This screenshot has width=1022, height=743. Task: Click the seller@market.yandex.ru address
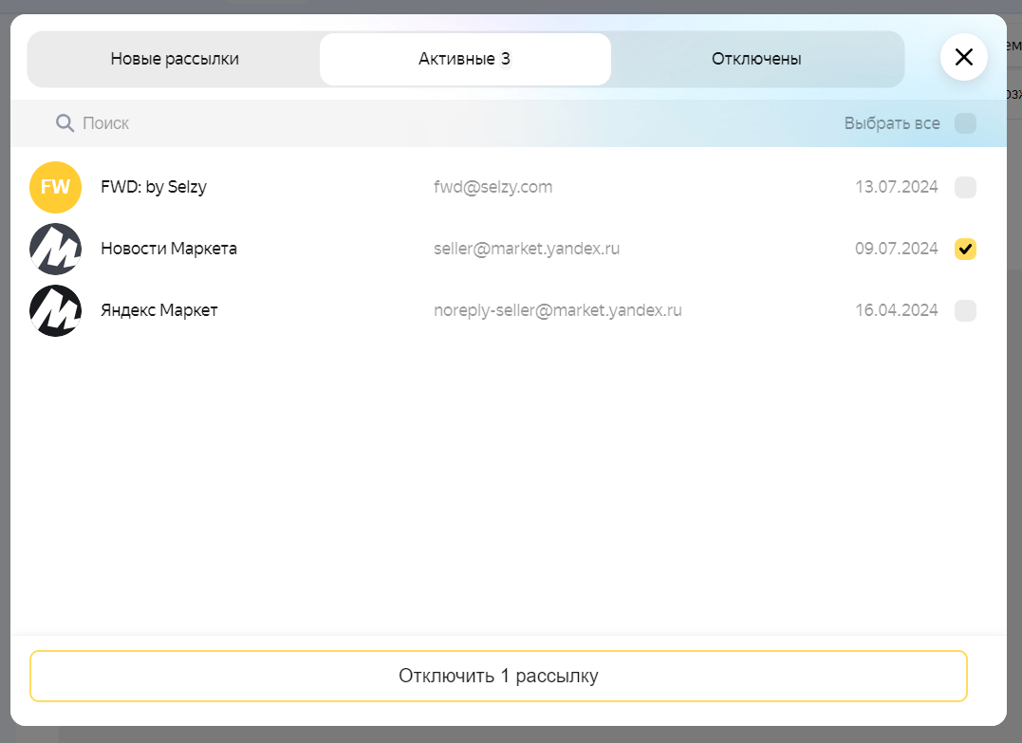pyautogui.click(x=527, y=249)
